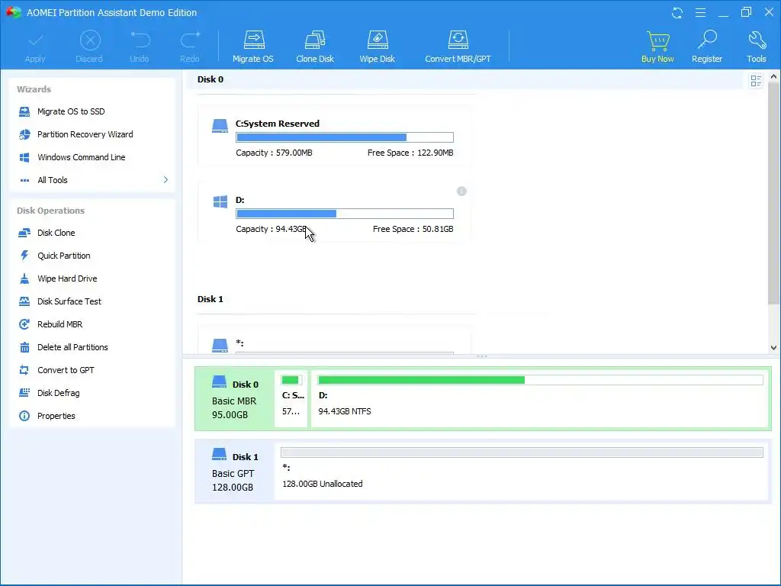Select the Disk 0 Basic MBR header
781x586 pixels.
[x=235, y=398]
